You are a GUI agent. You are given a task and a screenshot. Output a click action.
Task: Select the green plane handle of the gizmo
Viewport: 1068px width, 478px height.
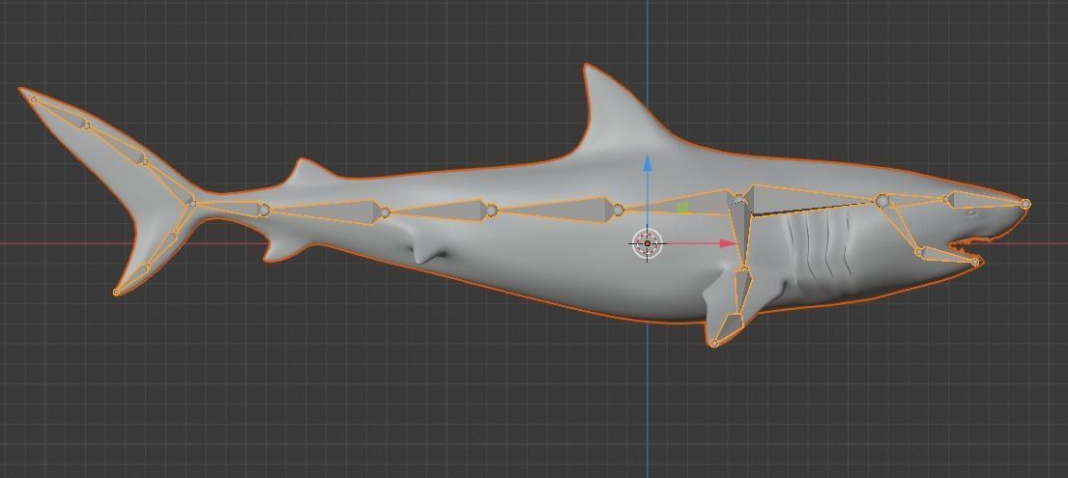pyautogui.click(x=683, y=209)
